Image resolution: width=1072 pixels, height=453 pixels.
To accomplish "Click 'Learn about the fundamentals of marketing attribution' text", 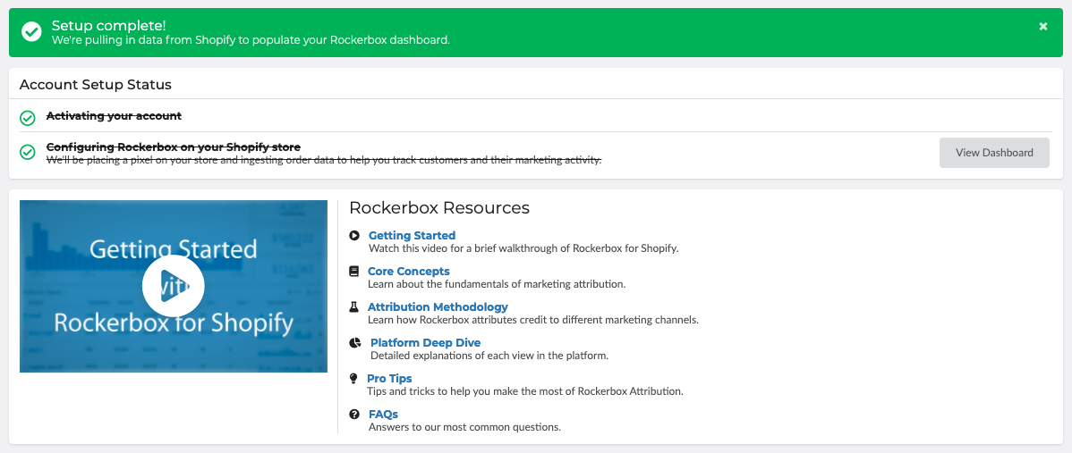I will point(497,284).
